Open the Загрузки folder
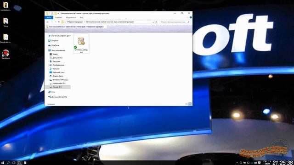 pyautogui.click(x=55, y=61)
